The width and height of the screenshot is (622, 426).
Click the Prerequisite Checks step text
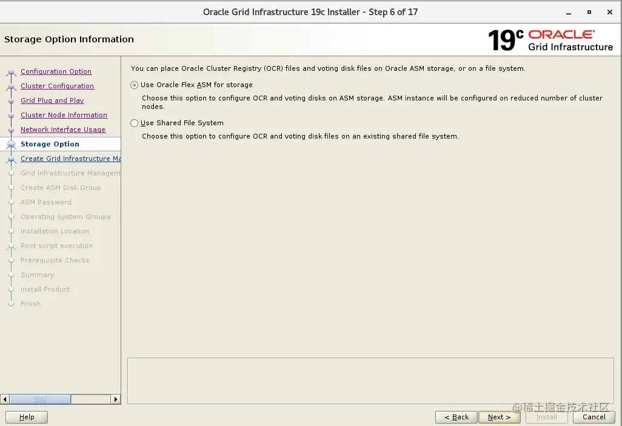coord(55,260)
